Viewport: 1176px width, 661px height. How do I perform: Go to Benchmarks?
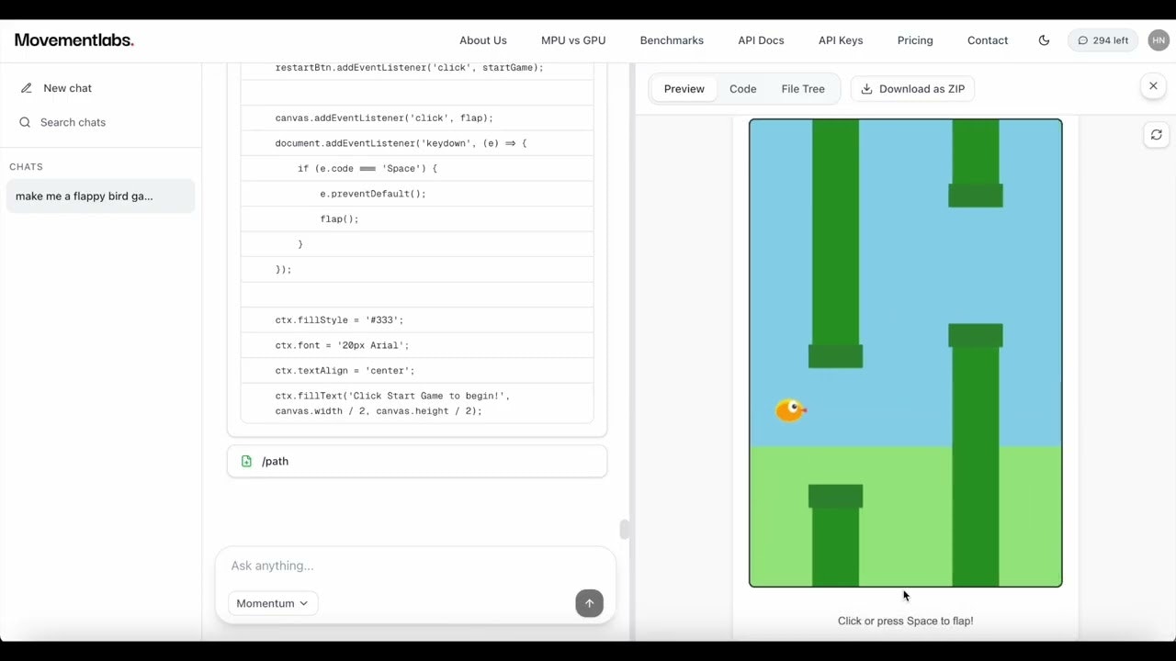click(672, 40)
